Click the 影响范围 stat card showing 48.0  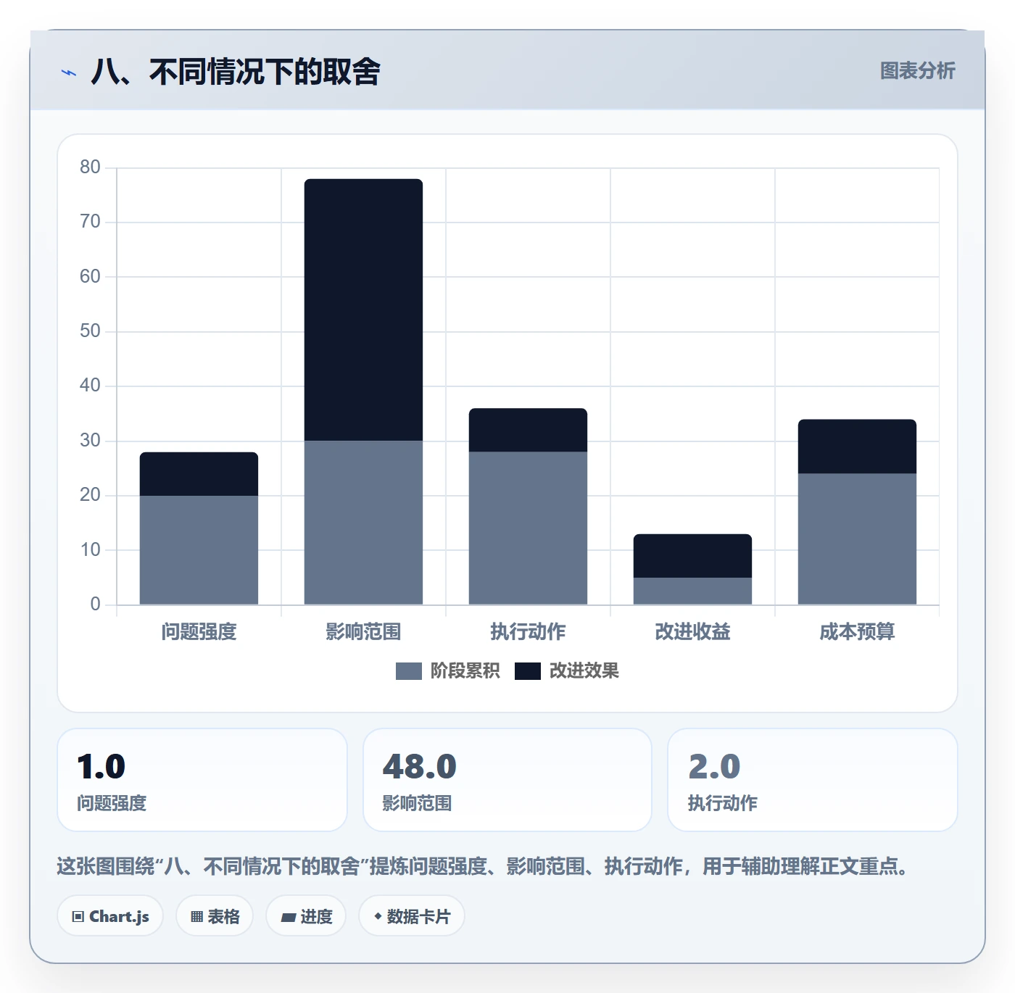[507, 780]
